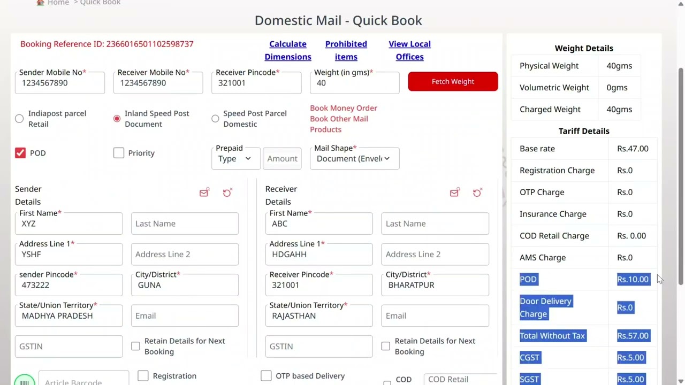This screenshot has width=685, height=385.
Task: Click the Door Delivery Charge label
Action: (x=545, y=307)
